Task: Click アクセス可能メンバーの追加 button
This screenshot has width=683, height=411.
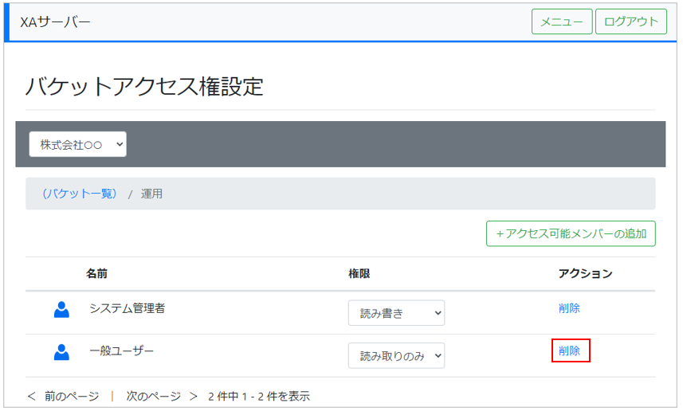Action: click(571, 234)
